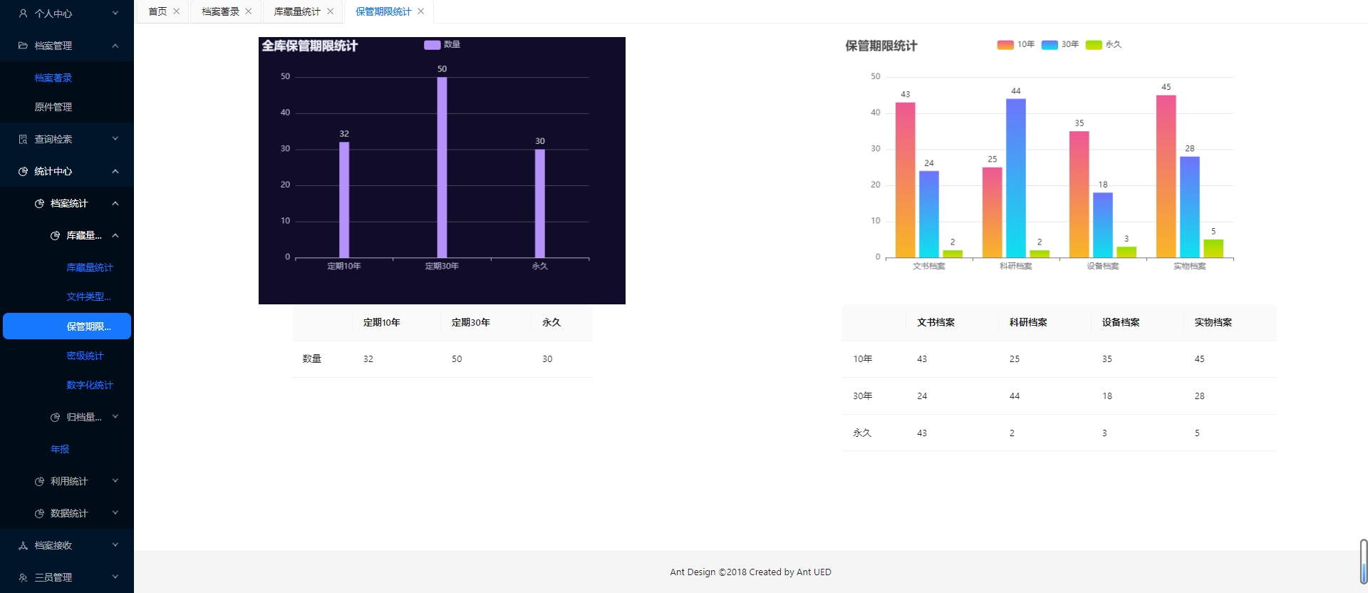The height and width of the screenshot is (593, 1368).
Task: Click the 个人中心 user icon
Action: 23,14
